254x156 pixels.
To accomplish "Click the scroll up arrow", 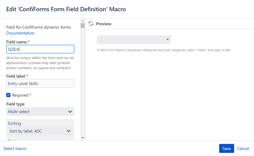I will (x=83, y=21).
